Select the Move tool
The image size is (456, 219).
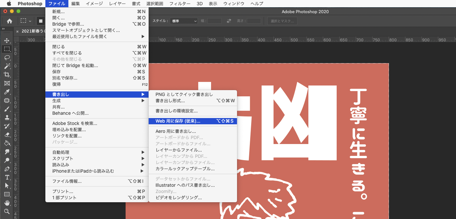(x=7, y=40)
